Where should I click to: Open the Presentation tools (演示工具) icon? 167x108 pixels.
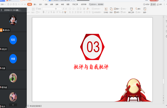pos(131,11)
